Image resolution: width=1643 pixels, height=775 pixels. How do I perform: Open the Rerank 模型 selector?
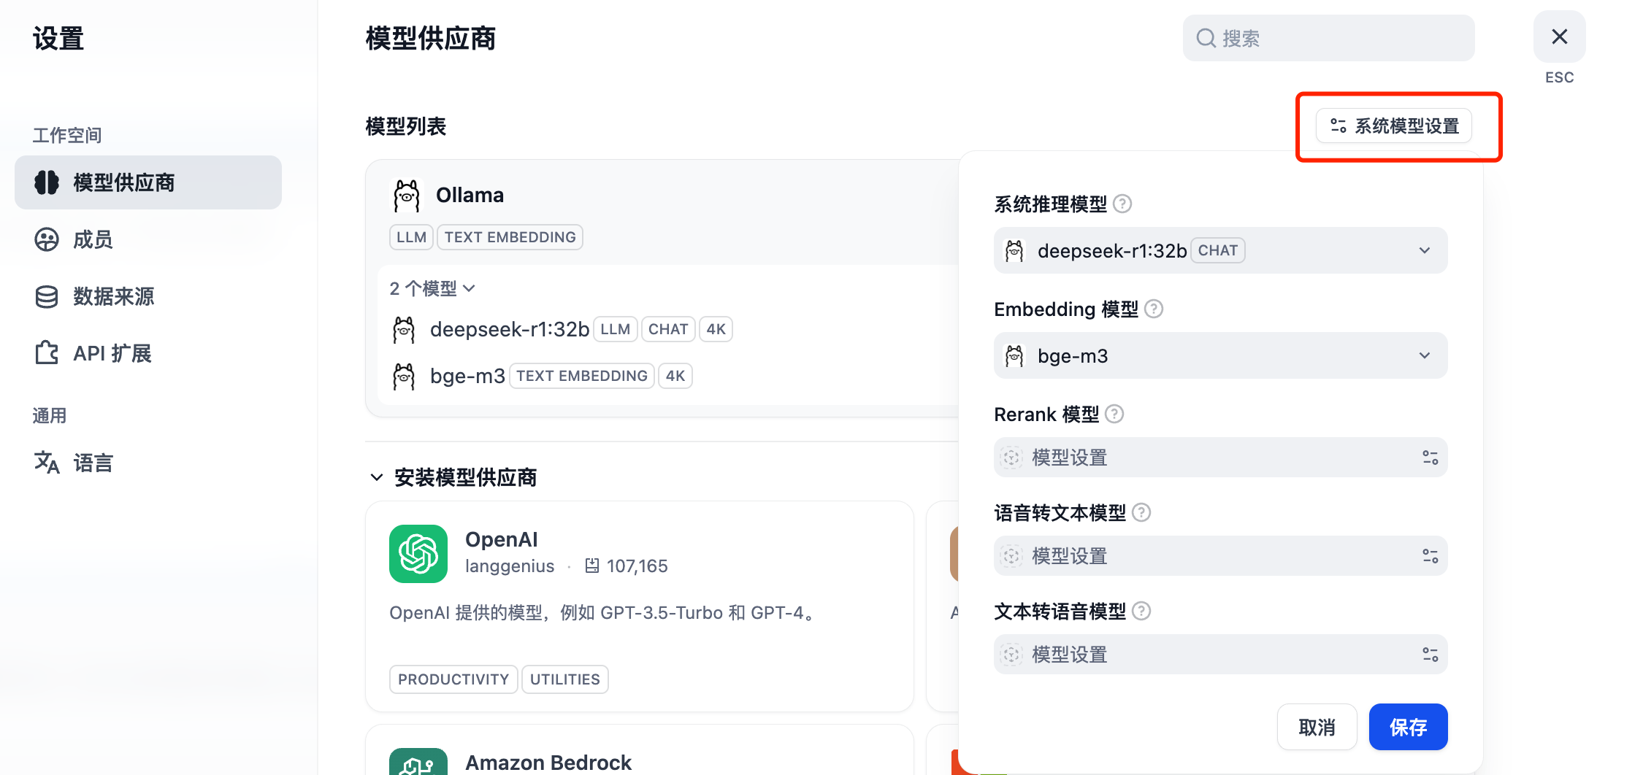(1220, 458)
